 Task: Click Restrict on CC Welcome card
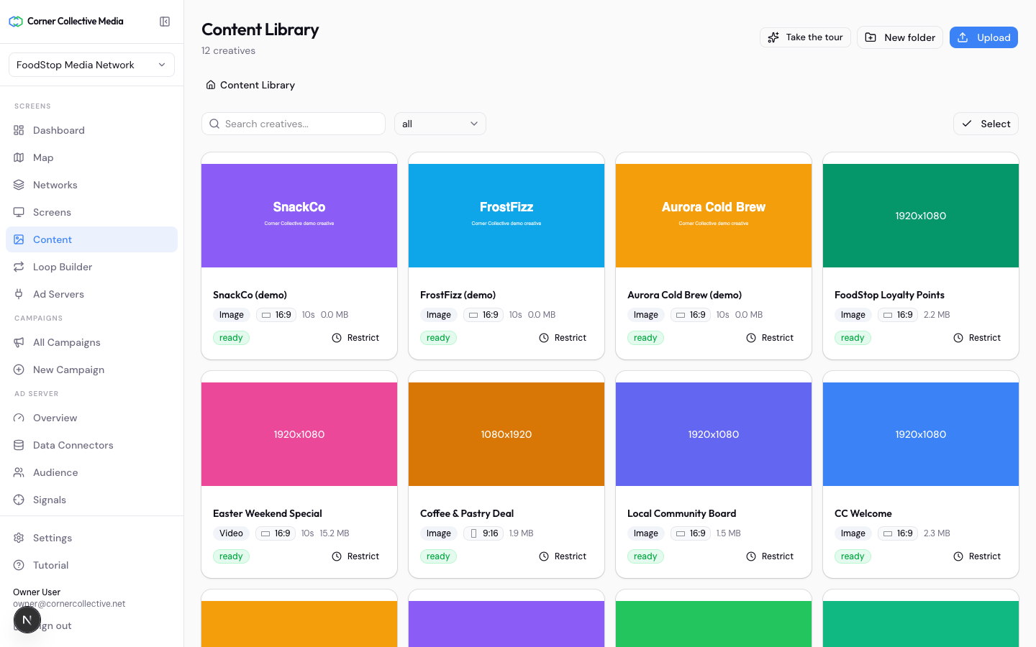[x=977, y=556]
